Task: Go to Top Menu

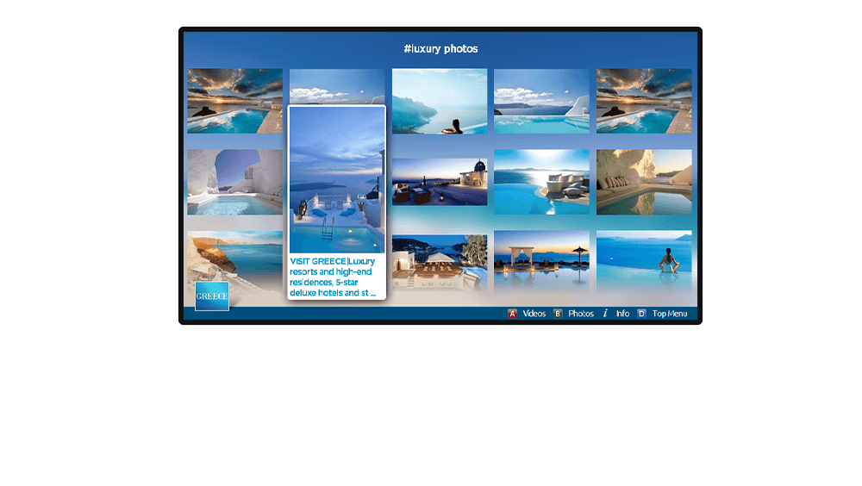Action: tap(670, 314)
